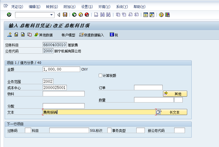Click the Print icon
This screenshot has width=219, height=147.
coord(96,15)
